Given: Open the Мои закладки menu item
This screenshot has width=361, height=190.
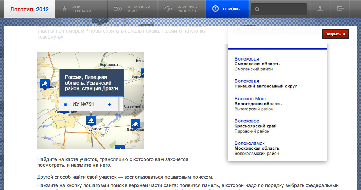Looking at the screenshot, I should pyautogui.click(x=81, y=9).
